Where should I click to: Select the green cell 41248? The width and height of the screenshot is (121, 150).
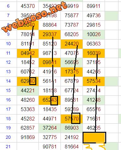pyautogui.click(x=94, y=100)
